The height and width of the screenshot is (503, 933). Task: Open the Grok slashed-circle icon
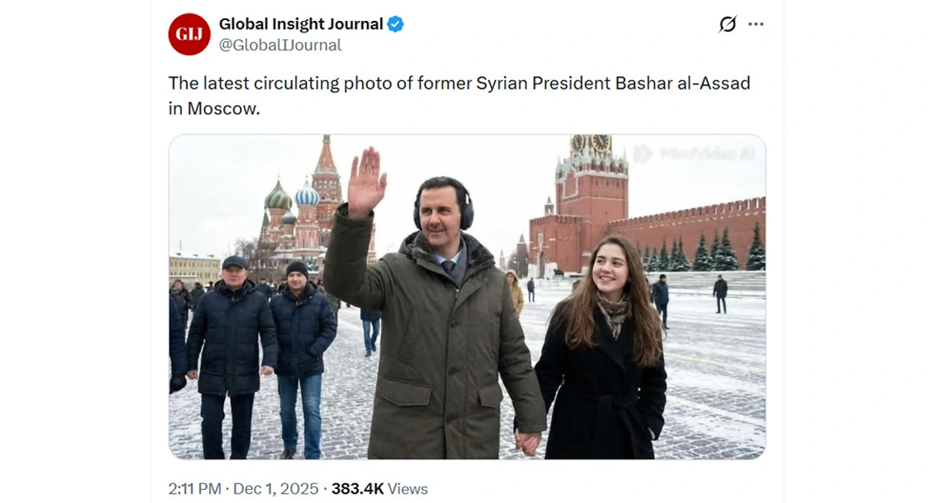point(727,24)
